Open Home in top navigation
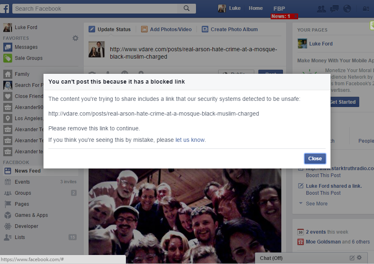Screen dimensions: 374x264 click(256, 8)
